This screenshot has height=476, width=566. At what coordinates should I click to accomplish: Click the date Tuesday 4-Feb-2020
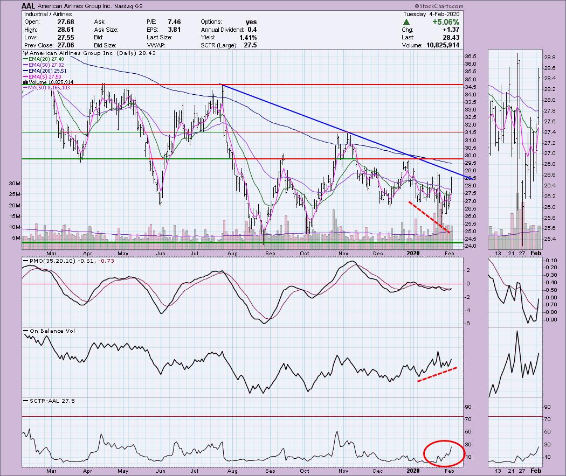click(x=431, y=14)
